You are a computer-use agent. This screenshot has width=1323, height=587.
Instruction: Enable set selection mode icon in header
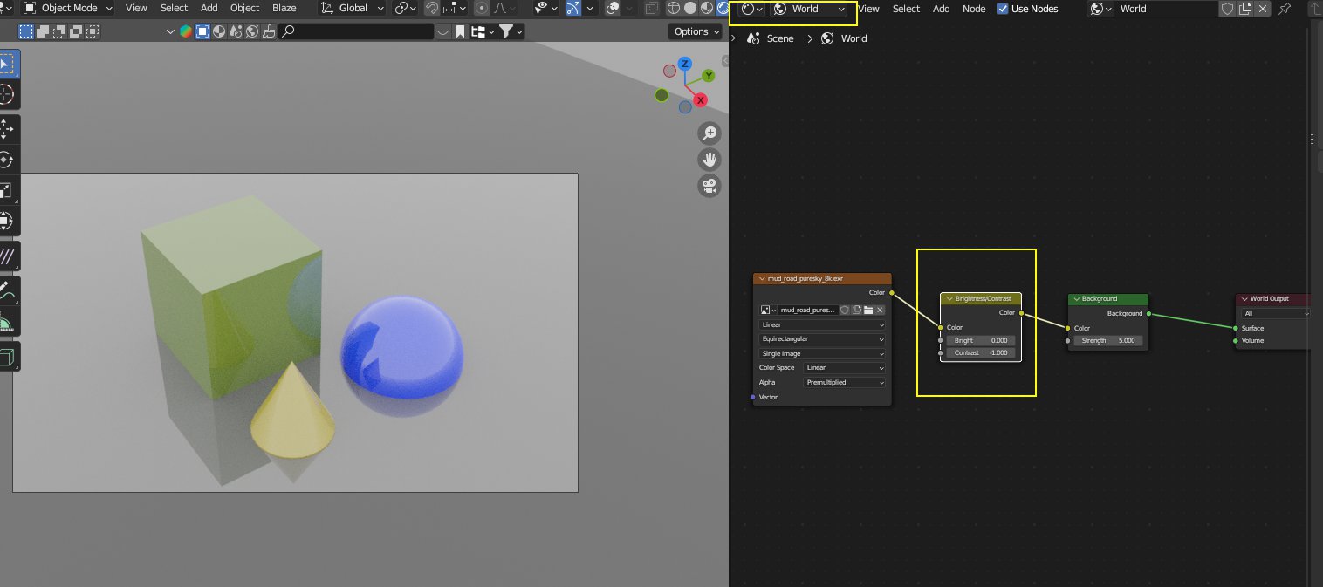[27, 31]
